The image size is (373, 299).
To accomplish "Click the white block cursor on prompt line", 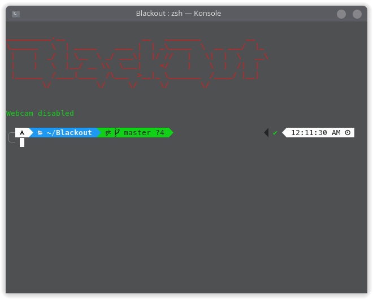I will (22, 142).
